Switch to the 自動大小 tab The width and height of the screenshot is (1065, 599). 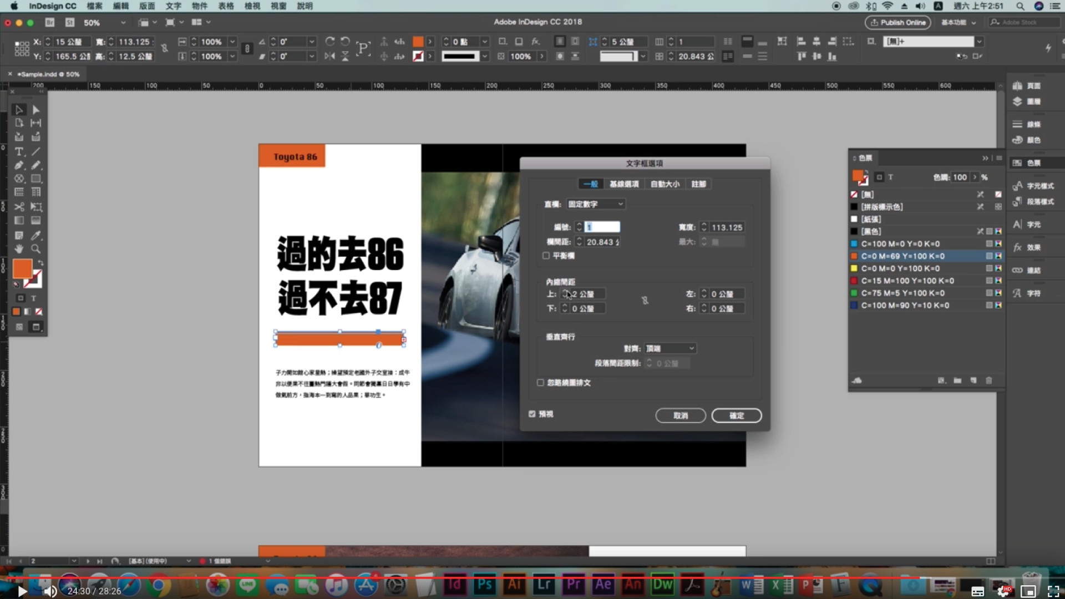(665, 184)
